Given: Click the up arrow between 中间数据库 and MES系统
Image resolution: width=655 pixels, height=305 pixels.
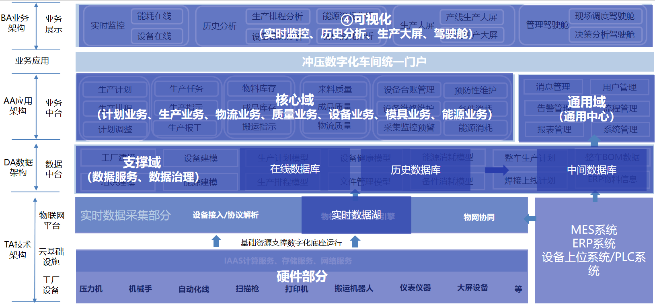Looking at the screenshot, I should (595, 196).
